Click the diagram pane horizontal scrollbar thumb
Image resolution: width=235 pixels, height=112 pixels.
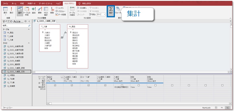tap(56, 72)
